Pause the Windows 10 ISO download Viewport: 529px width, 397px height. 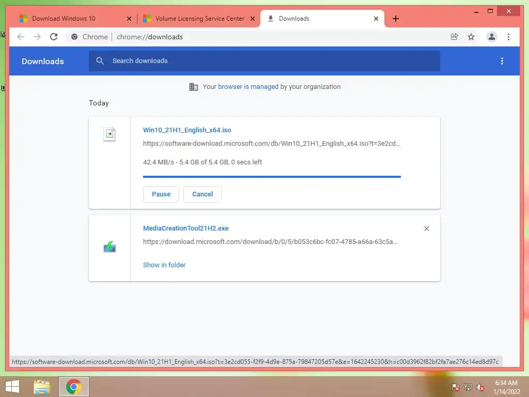click(x=161, y=194)
